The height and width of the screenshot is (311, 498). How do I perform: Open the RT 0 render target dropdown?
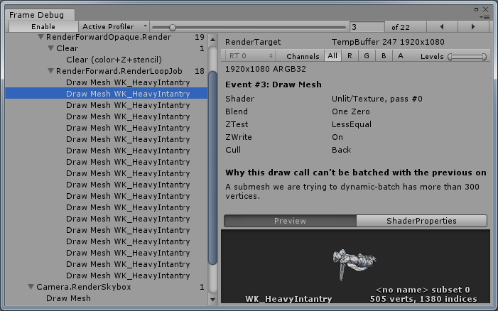tap(249, 56)
